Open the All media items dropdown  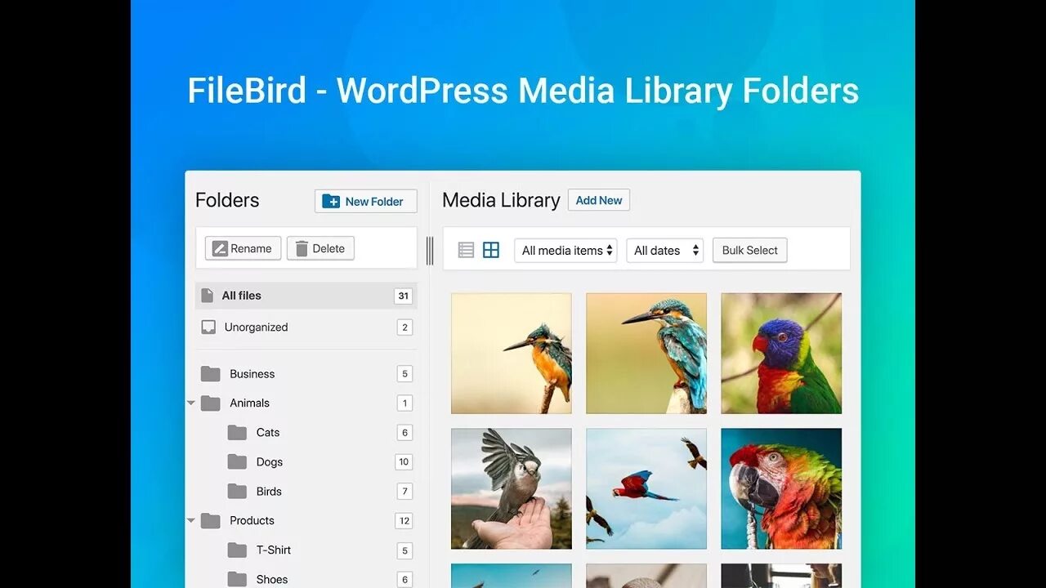click(x=565, y=251)
